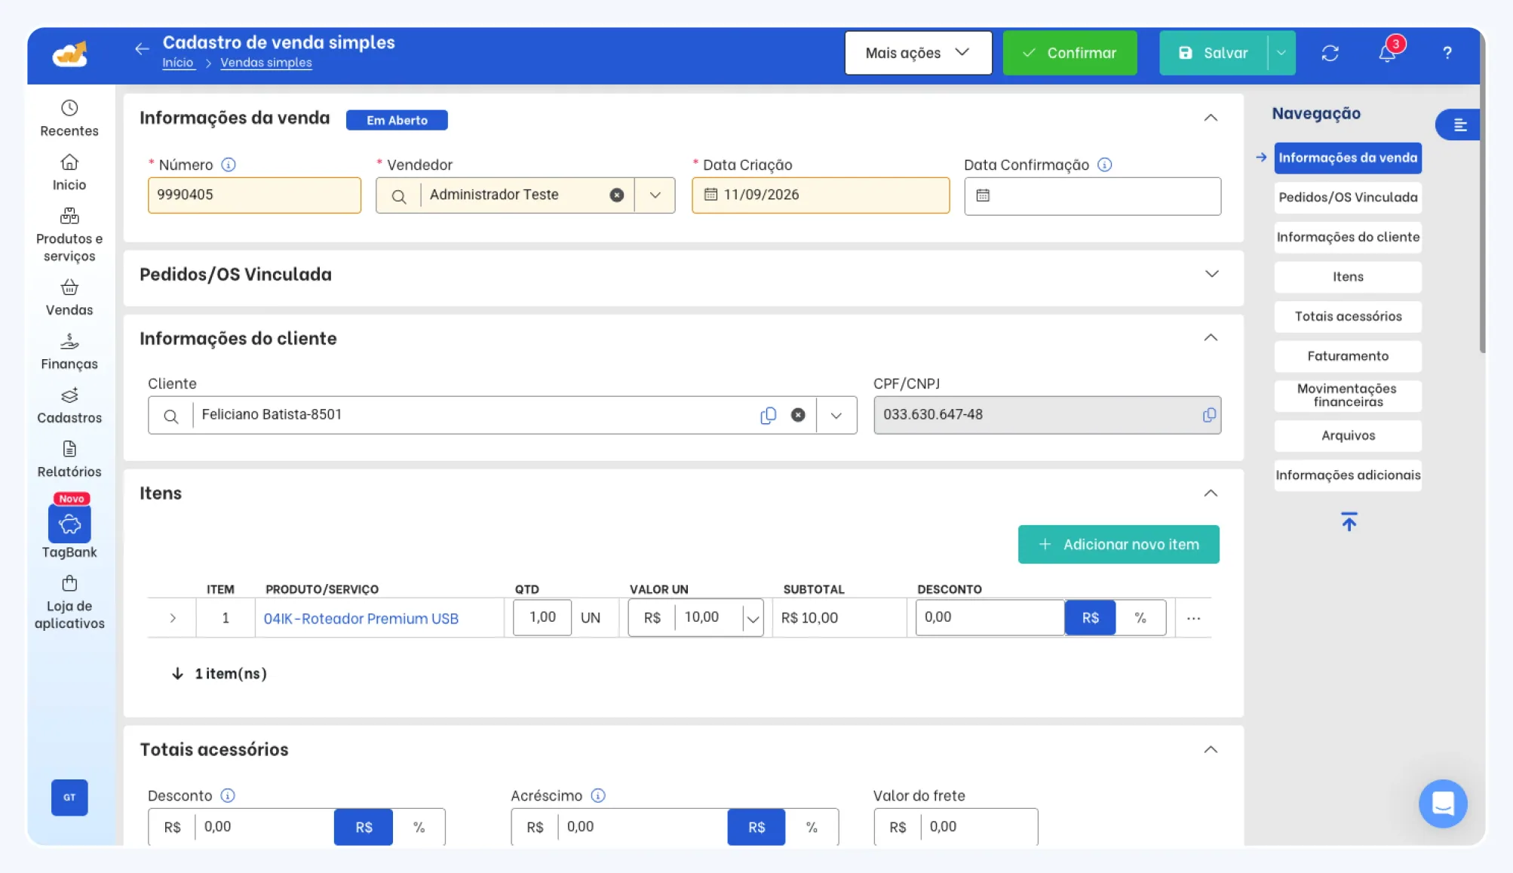Open Finanças in the sidebar
The height and width of the screenshot is (873, 1513).
(69, 352)
